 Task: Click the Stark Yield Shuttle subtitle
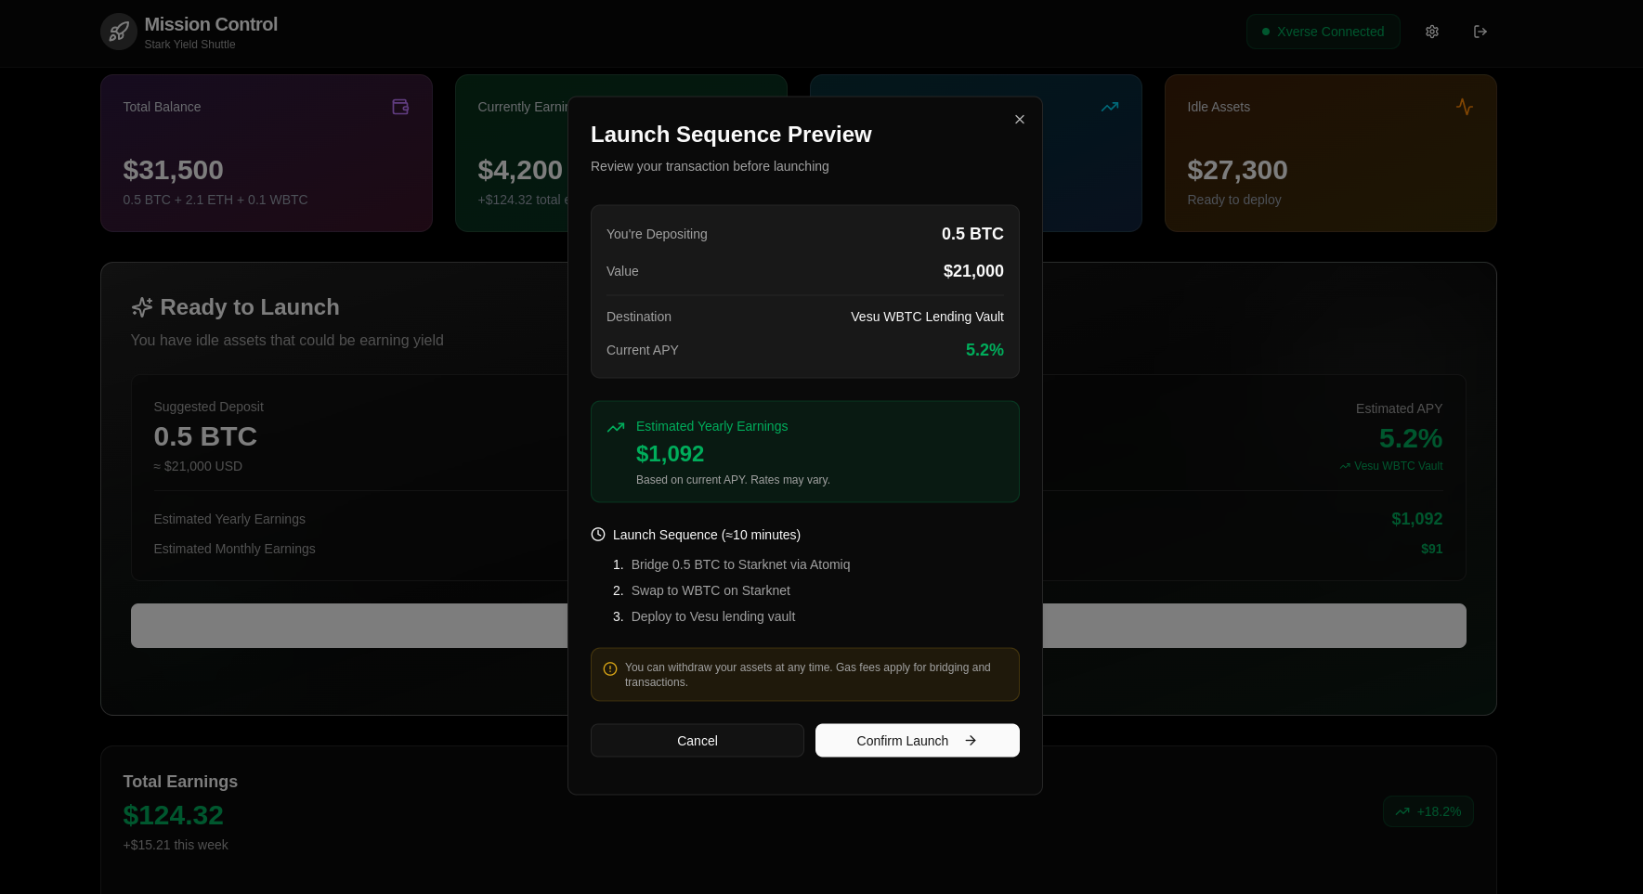tap(189, 45)
